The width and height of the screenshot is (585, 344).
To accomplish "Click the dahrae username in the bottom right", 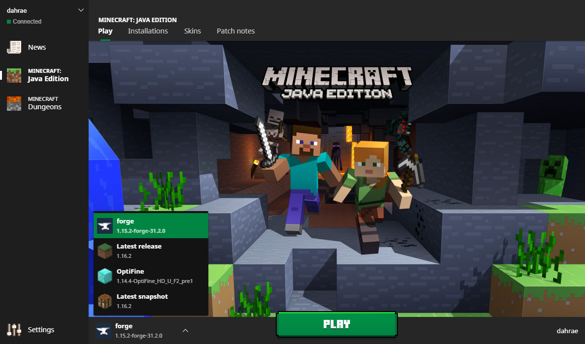I will (568, 331).
